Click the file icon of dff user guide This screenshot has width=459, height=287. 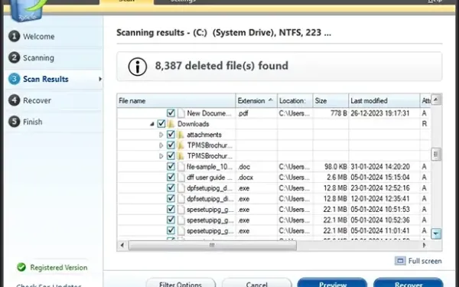(x=181, y=178)
